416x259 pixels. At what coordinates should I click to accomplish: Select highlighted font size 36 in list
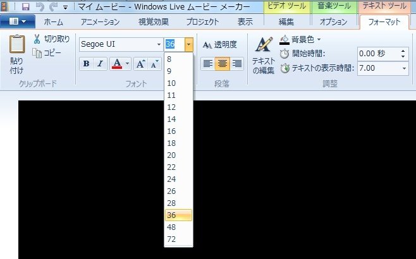[178, 215]
